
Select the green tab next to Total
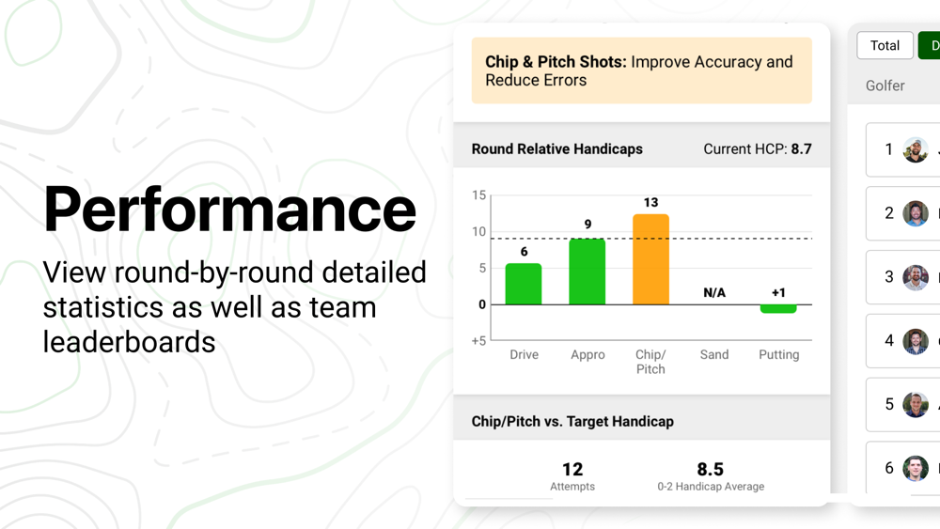coord(930,45)
